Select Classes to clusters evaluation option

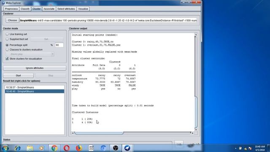pyautogui.click(x=7, y=50)
